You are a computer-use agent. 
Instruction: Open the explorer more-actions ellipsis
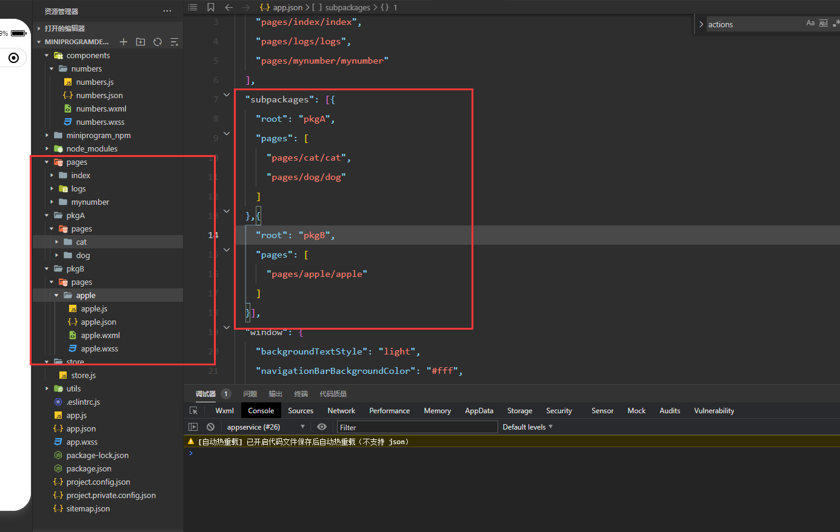click(167, 11)
